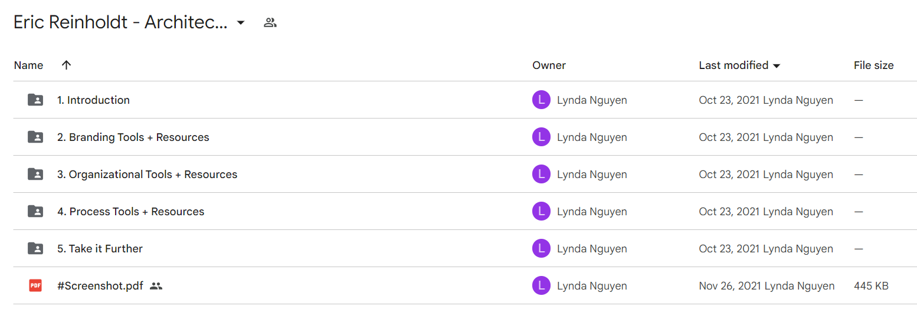Image resolution: width=917 pixels, height=332 pixels.
Task: Click the shared folder icon for 1. Introduction
Action: [x=35, y=100]
